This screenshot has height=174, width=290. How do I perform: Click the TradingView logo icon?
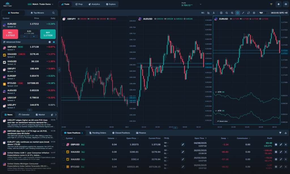[261, 13]
